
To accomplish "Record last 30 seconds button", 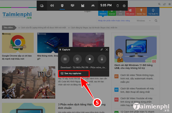I will click(x=77, y=59).
